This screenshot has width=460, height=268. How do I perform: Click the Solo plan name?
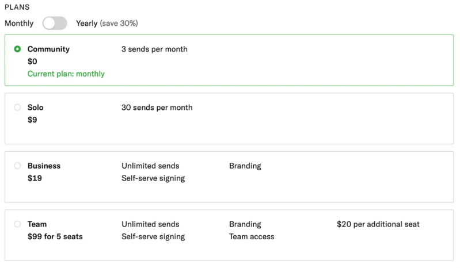tap(36, 108)
